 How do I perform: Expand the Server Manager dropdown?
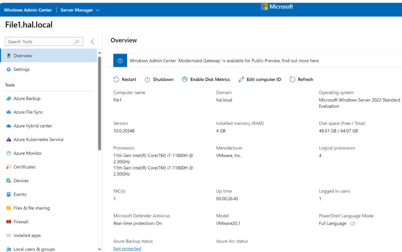80,10
